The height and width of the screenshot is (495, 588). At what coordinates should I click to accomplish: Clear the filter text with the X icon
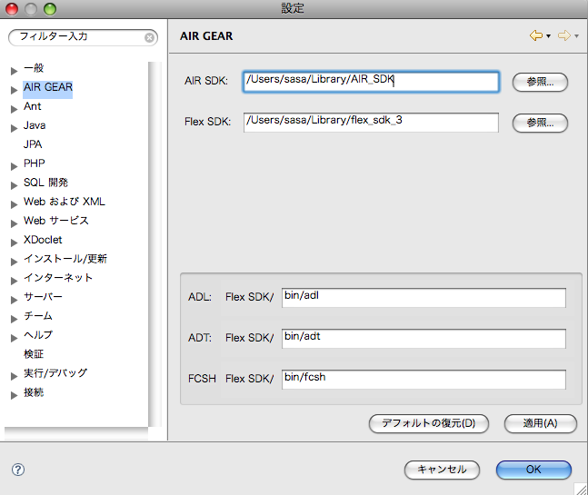[x=149, y=38]
